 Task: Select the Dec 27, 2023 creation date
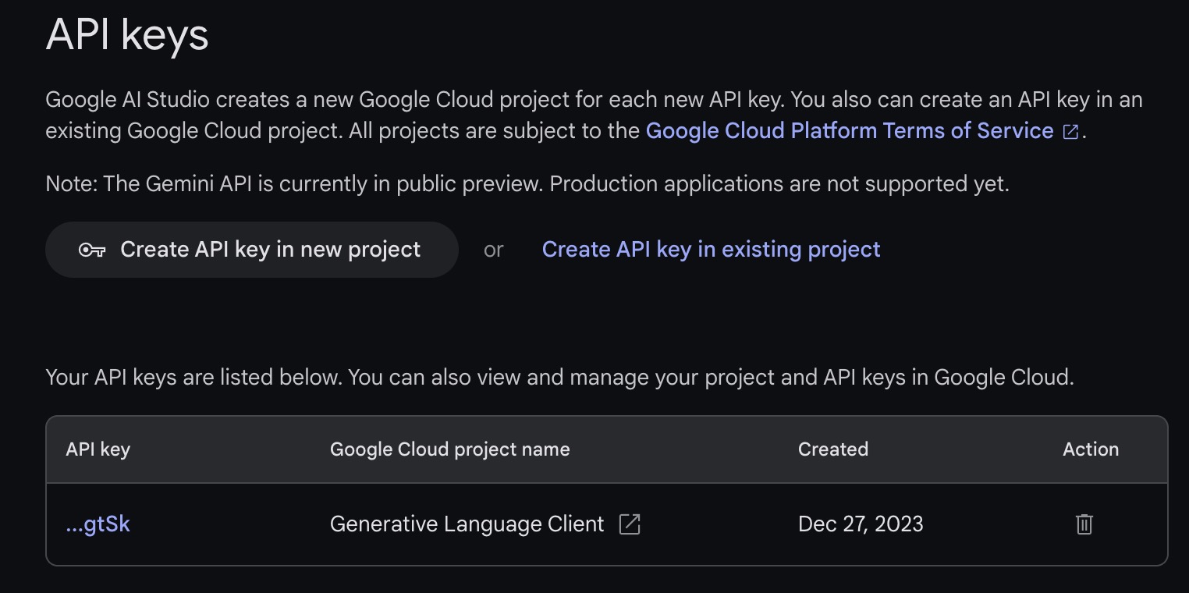pyautogui.click(x=860, y=524)
